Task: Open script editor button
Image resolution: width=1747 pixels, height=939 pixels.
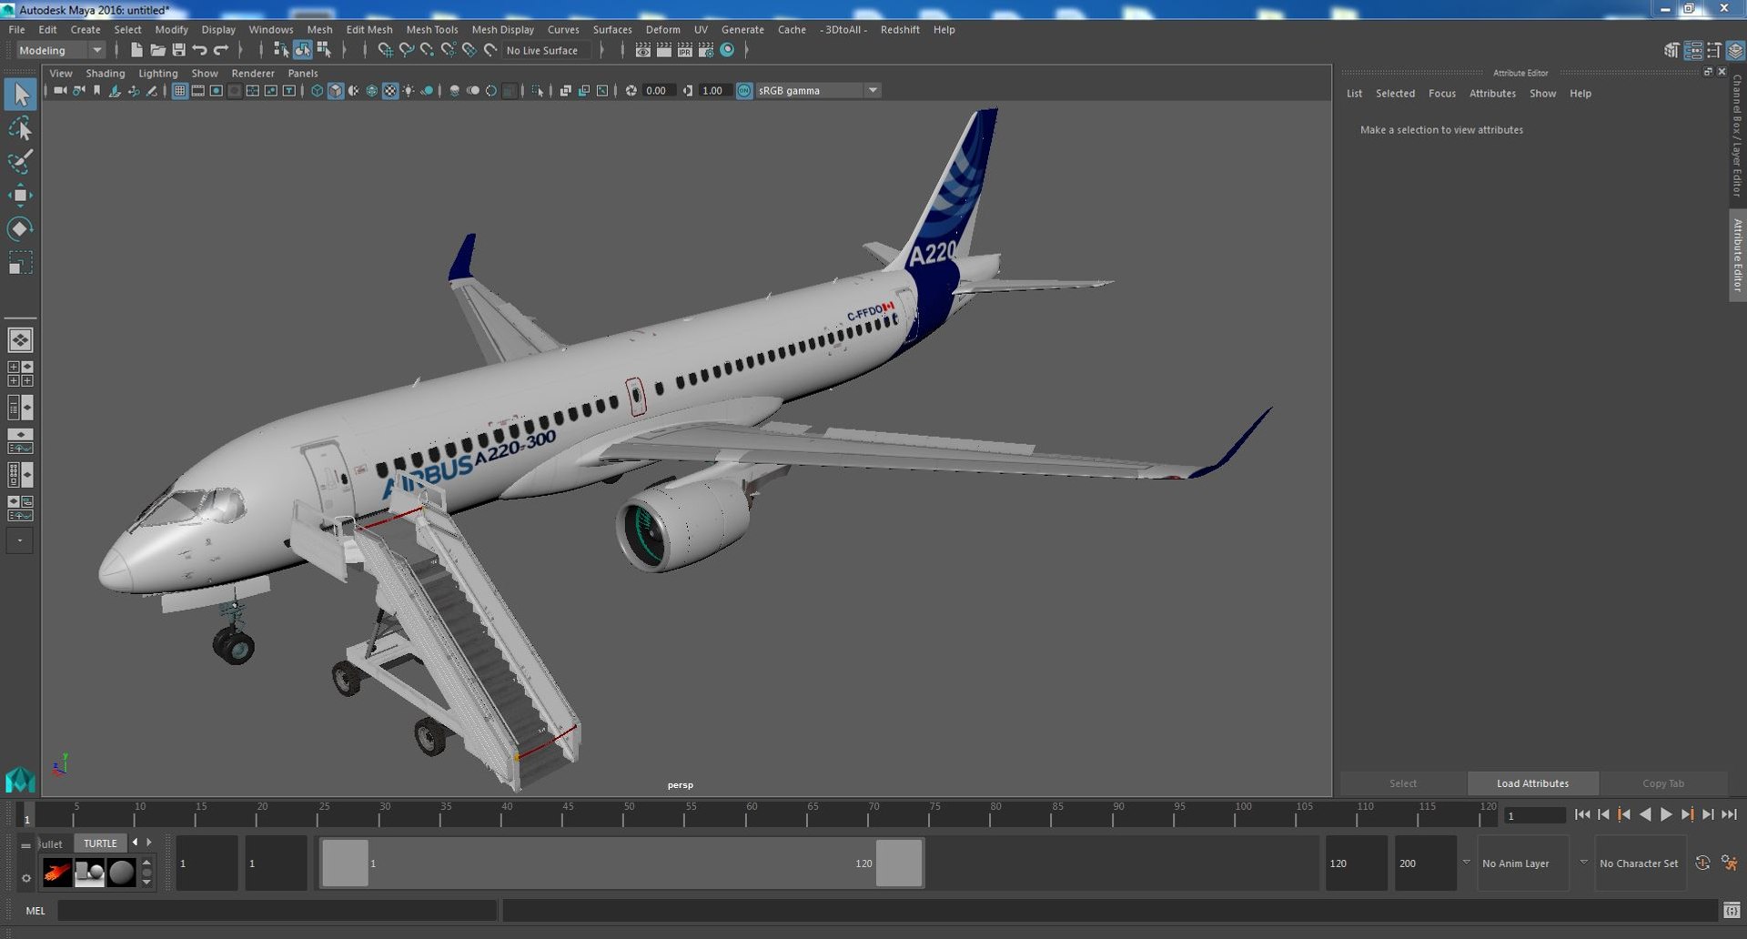Action: 1732,910
